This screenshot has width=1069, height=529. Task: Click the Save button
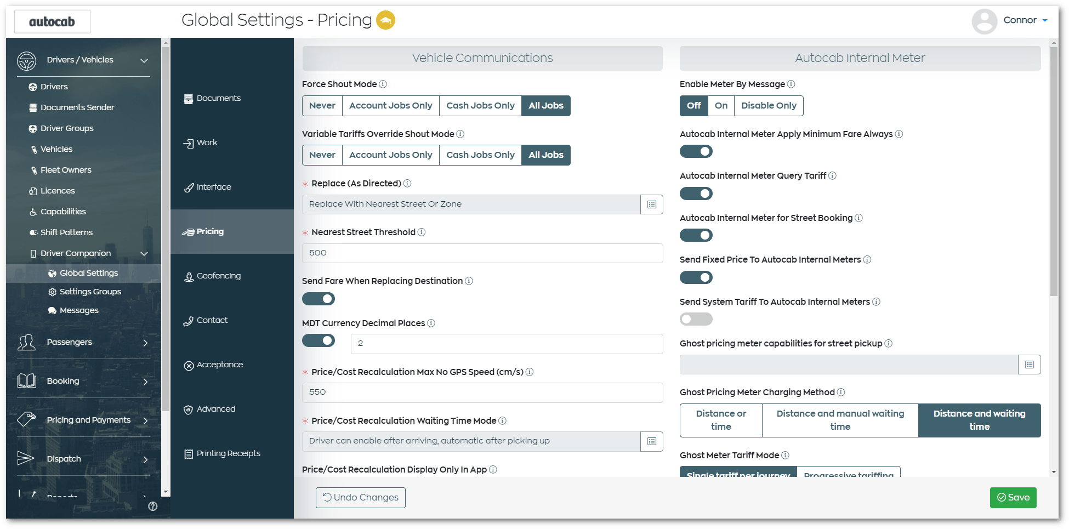(1013, 497)
